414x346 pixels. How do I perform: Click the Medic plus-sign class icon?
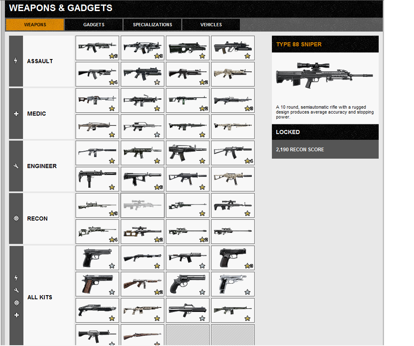click(x=16, y=114)
